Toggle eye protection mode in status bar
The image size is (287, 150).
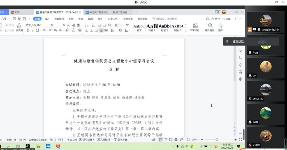point(153,140)
